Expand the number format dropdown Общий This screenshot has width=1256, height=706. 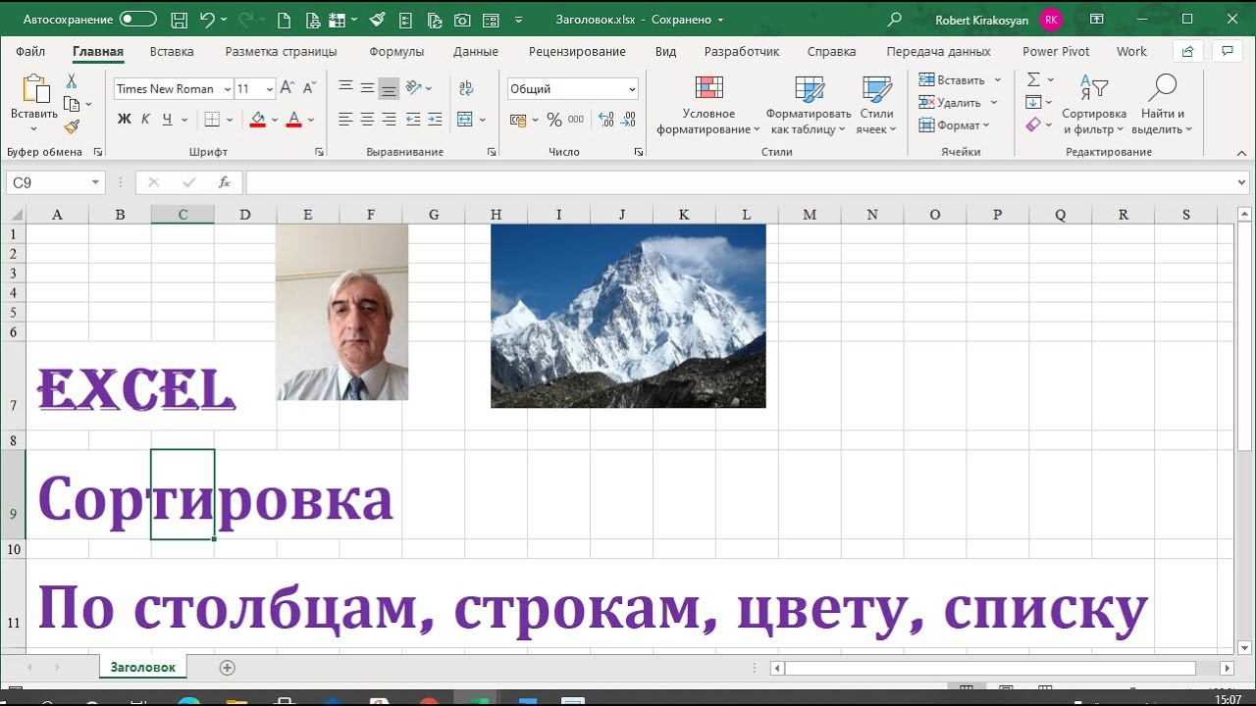coord(632,88)
